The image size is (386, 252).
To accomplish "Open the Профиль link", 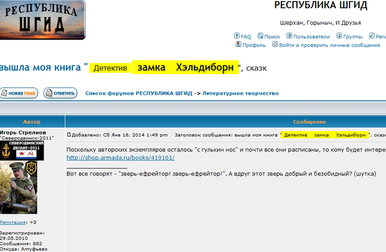I will (254, 45).
